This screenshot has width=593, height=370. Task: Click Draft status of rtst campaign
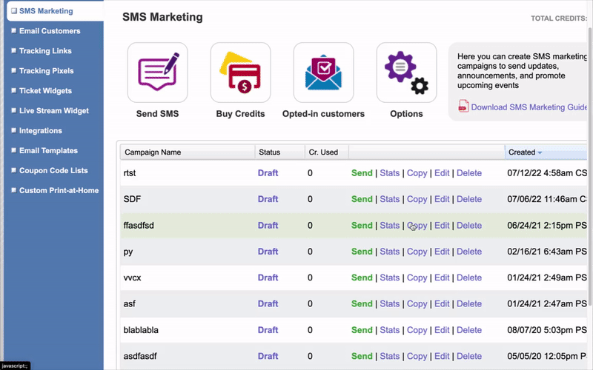[x=268, y=173]
